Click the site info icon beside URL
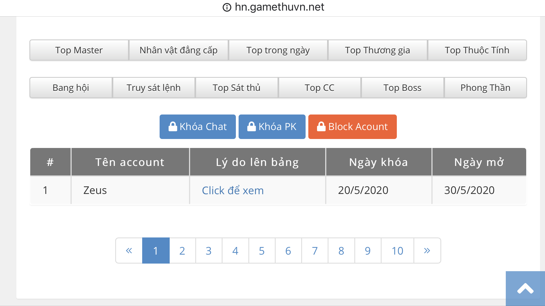 (x=227, y=7)
